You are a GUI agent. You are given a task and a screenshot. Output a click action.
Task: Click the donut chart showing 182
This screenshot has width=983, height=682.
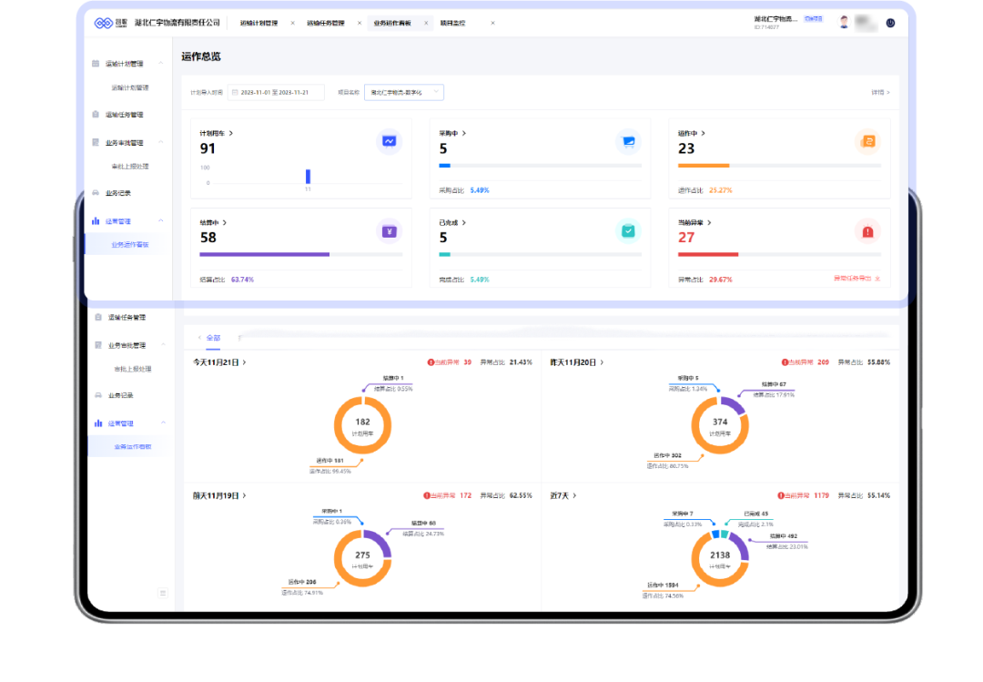tap(362, 425)
